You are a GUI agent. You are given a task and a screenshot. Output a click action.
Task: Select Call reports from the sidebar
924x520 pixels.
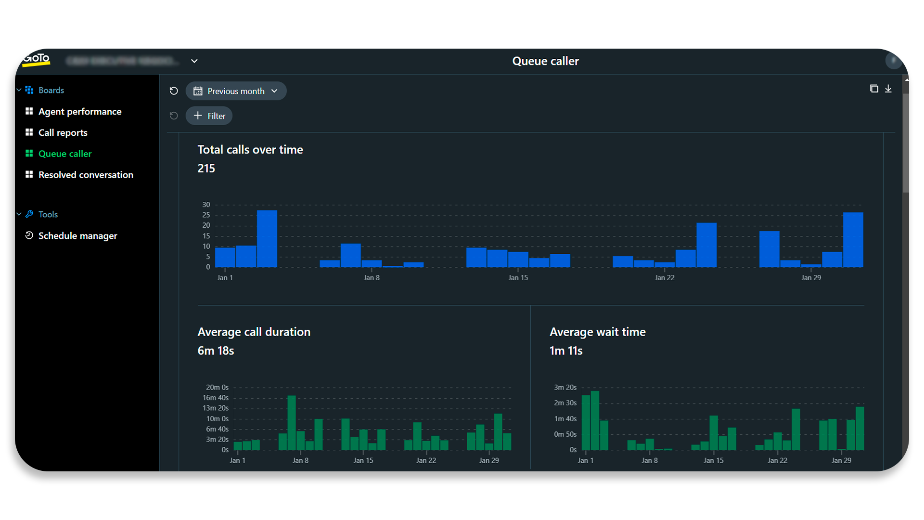[63, 132]
